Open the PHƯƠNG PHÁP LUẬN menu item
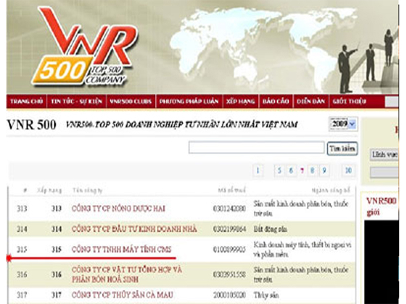 click(x=189, y=101)
